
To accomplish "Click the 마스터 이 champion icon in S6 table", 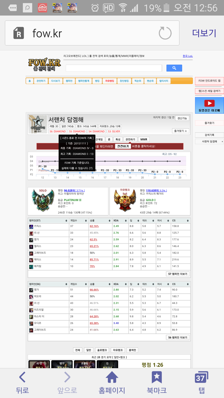I will 31,317.
